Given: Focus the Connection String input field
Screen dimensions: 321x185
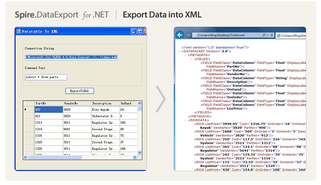Looking at the screenshot, I should pos(72,57).
